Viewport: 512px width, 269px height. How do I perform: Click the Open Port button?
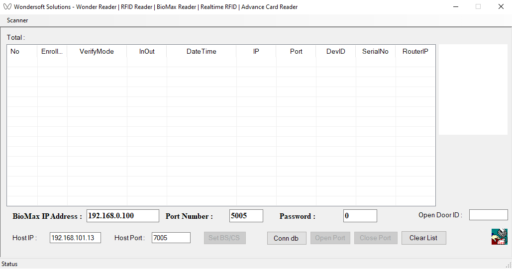point(330,238)
